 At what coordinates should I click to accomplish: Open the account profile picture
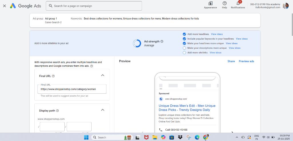click(286, 6)
